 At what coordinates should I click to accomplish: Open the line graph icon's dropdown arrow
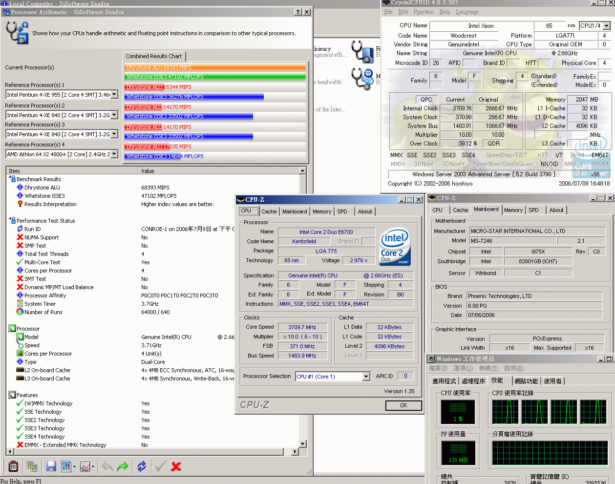pos(93,466)
